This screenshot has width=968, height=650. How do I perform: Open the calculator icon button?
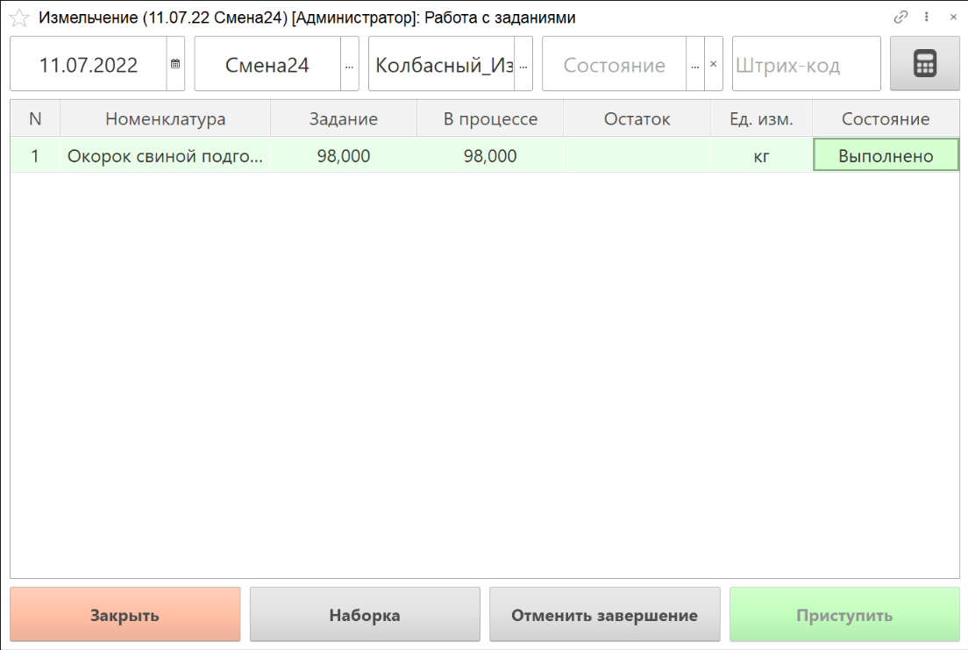(925, 64)
